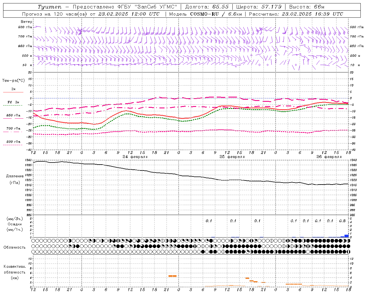
Task: Click the 'Высота: 66м' elevation value
Action: pyautogui.click(x=307, y=7)
